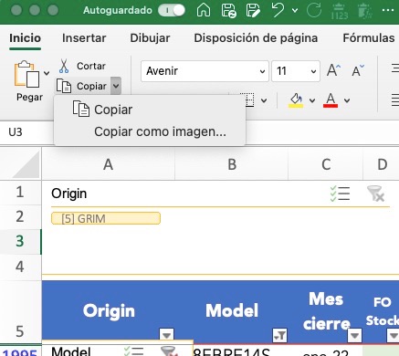Select Copiar in the dropdown menu
Viewport: 399px width, 356px height.
pyautogui.click(x=113, y=110)
